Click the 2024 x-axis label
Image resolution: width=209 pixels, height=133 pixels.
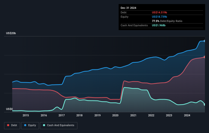pos(187,115)
